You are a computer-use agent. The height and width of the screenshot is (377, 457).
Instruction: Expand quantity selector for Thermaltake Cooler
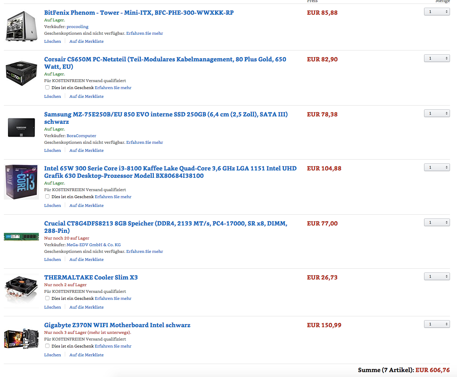point(437,277)
